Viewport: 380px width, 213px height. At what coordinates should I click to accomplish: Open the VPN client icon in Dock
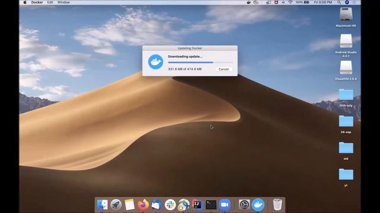click(x=183, y=205)
